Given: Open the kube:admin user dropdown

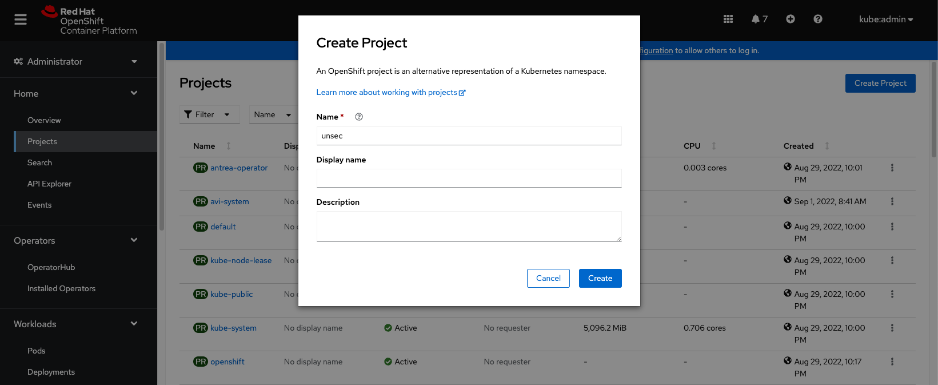Looking at the screenshot, I should [x=886, y=19].
